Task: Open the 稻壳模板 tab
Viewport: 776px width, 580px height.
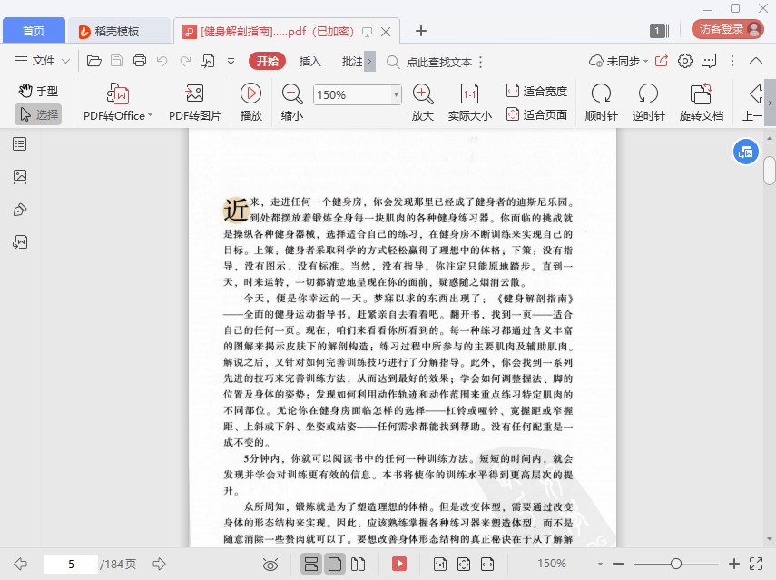Action: [118, 31]
